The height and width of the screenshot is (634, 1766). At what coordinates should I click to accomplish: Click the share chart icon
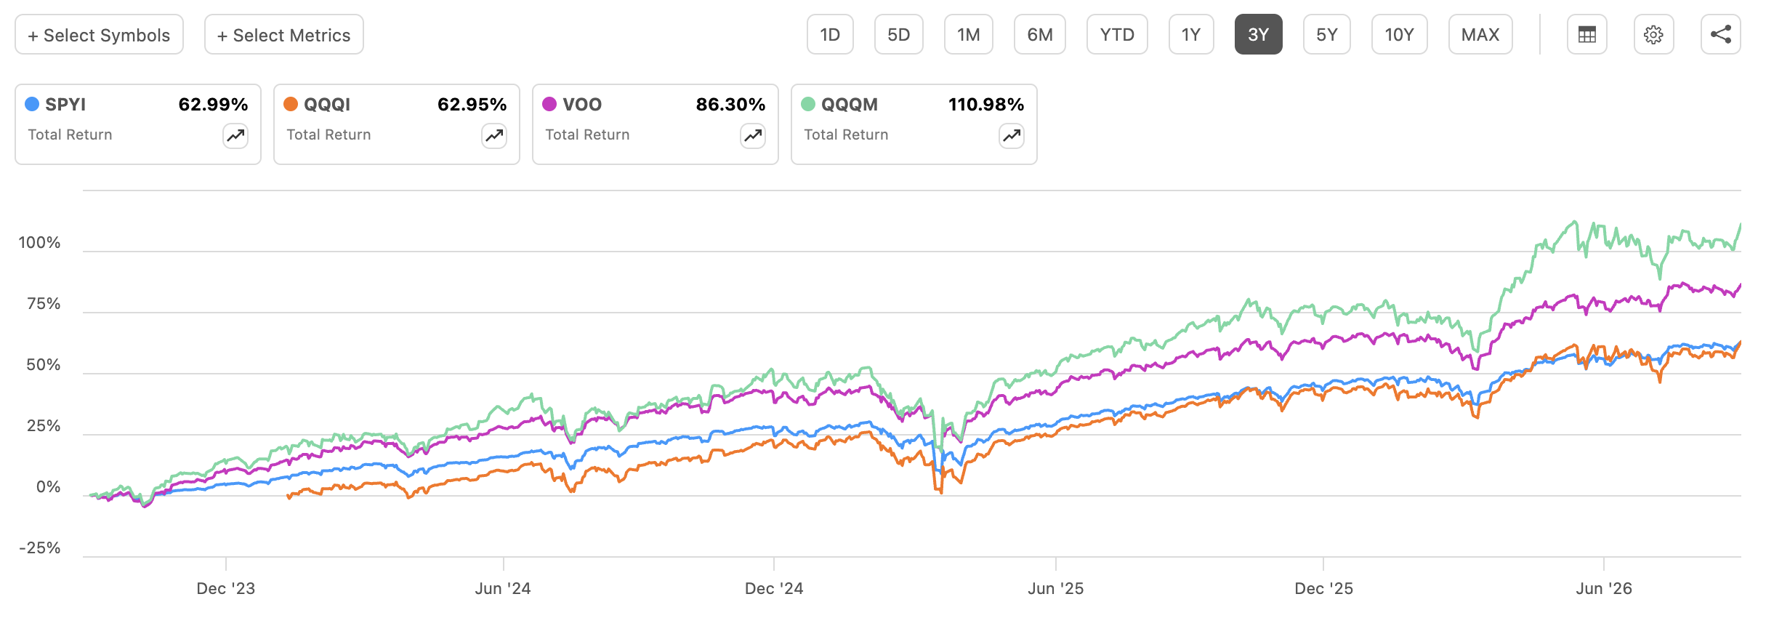coord(1721,34)
